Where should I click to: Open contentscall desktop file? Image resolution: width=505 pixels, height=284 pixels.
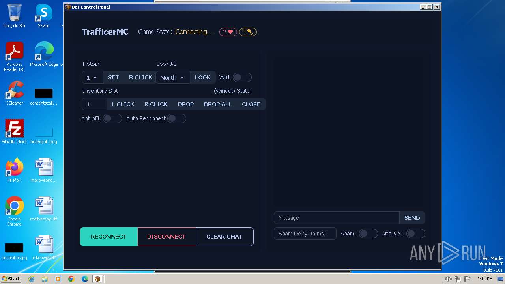44,97
